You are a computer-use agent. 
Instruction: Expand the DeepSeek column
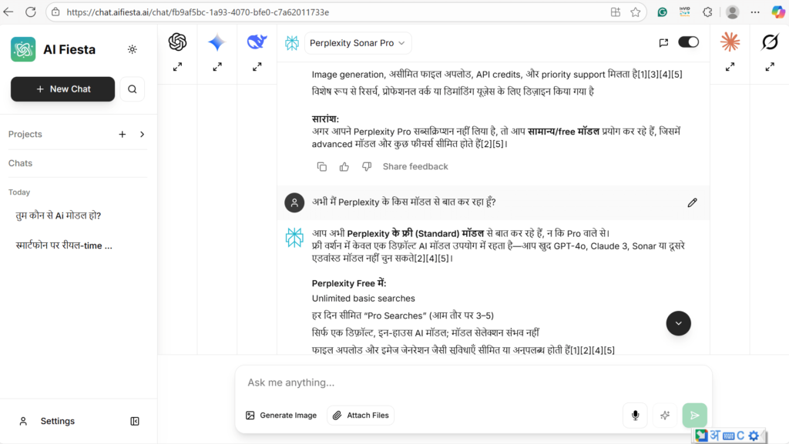(257, 67)
